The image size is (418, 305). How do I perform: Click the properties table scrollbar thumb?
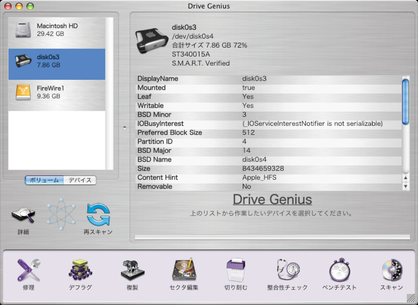pyautogui.click(x=405, y=101)
